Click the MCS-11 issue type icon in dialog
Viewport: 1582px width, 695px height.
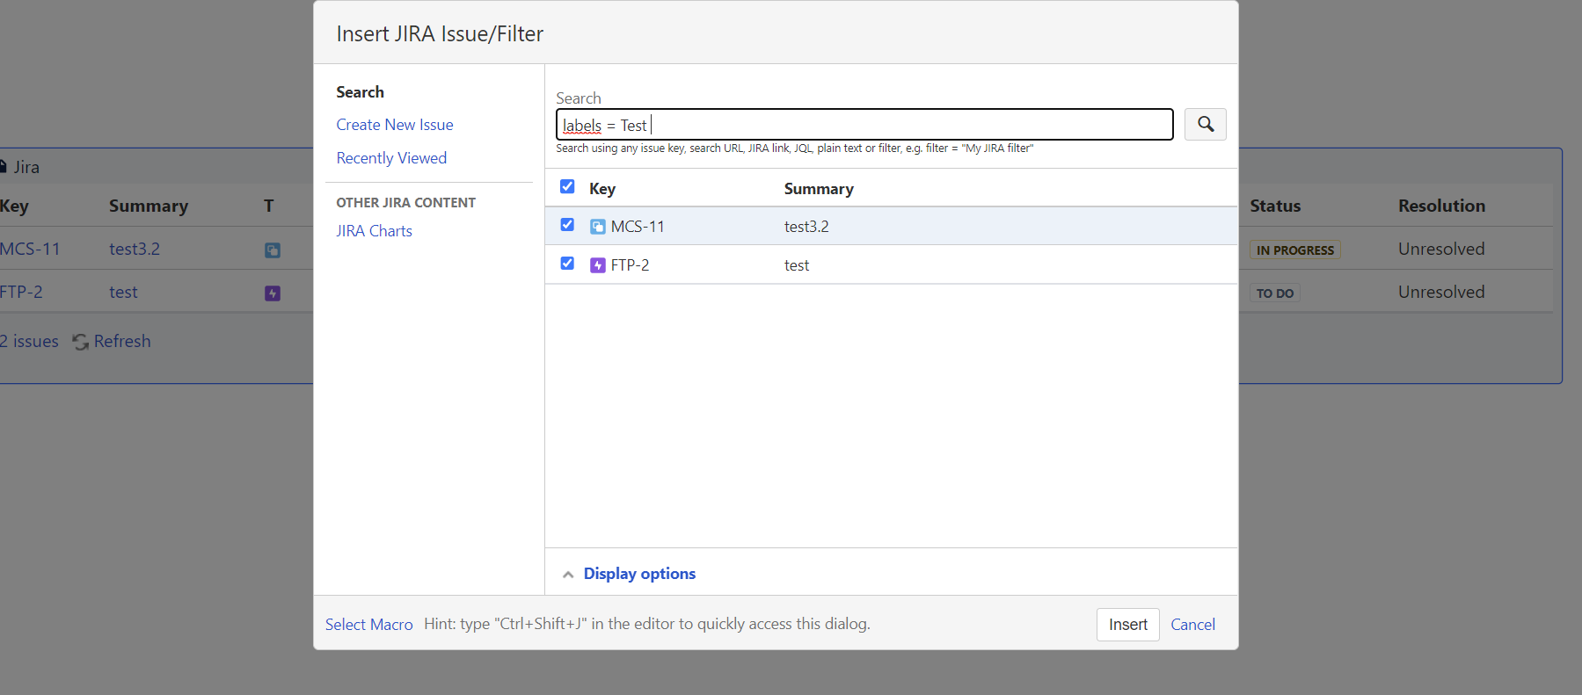tap(598, 227)
